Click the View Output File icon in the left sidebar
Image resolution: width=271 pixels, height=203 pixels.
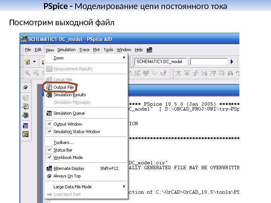26,106
